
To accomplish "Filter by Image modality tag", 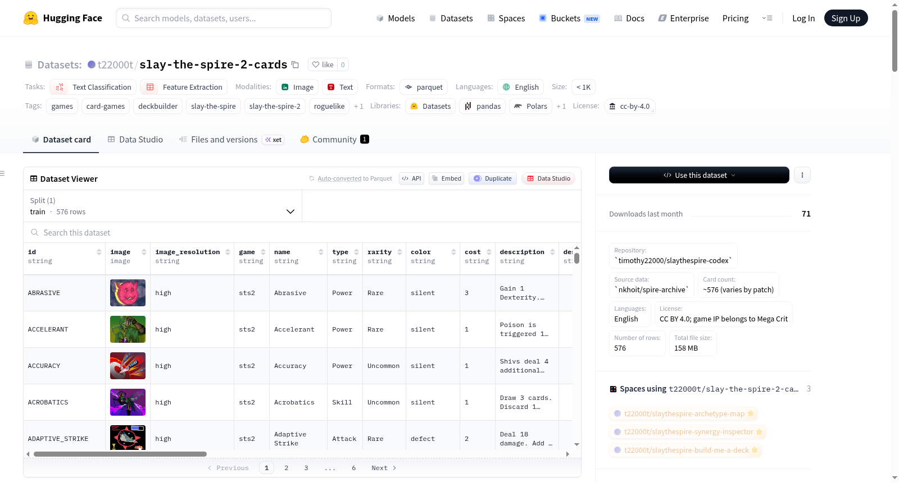I will (x=297, y=87).
